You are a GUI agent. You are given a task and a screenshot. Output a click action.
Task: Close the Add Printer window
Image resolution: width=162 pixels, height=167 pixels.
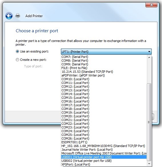(x=151, y=5)
